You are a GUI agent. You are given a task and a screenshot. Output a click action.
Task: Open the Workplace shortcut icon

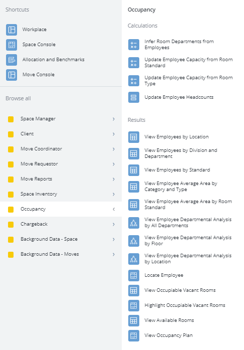(x=12, y=30)
